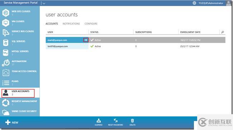Click the search magnifier icon in table header
233x130 pixels.
223,32
